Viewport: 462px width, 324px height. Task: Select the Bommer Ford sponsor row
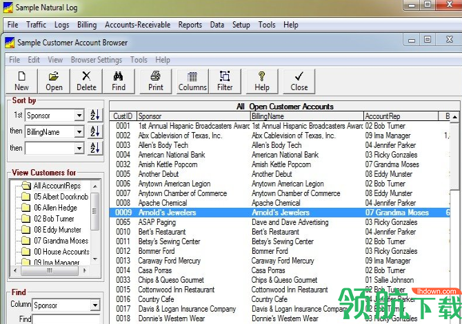157,251
